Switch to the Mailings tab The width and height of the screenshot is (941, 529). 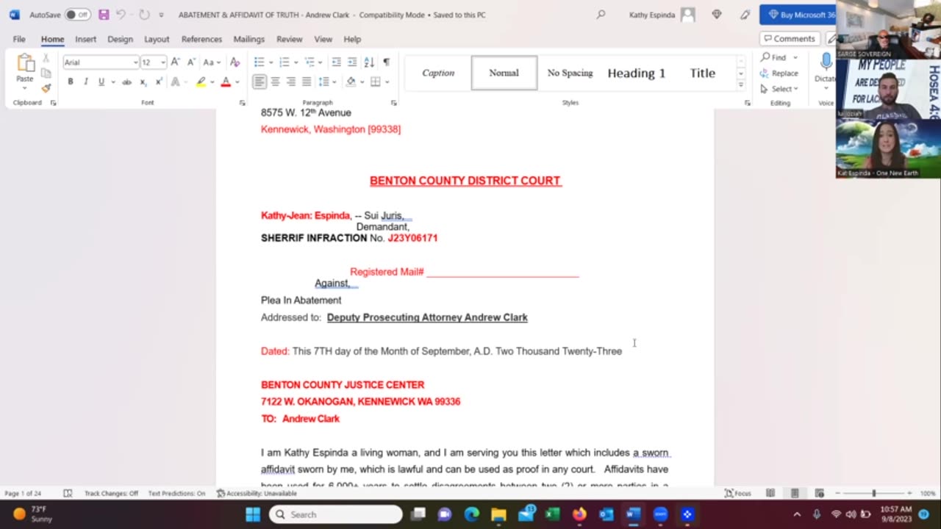[x=249, y=39]
